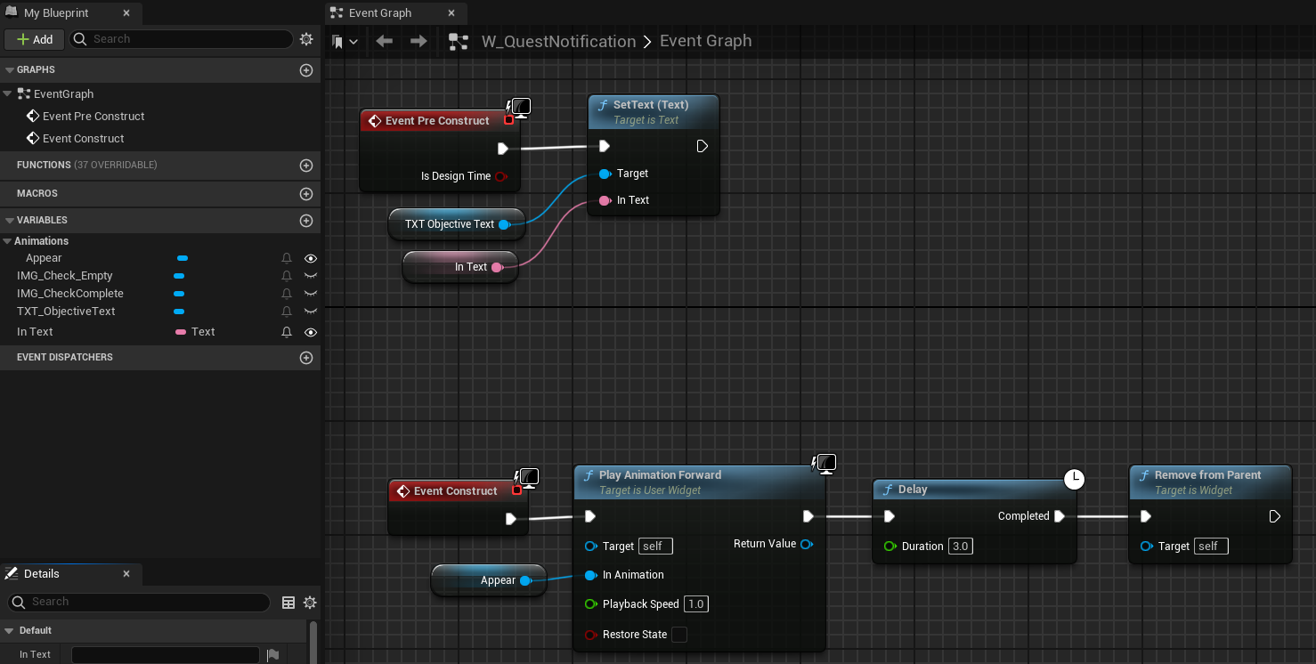Switch to the My Blueprint tab
Viewport: 1316px width, 664px height.
point(56,13)
